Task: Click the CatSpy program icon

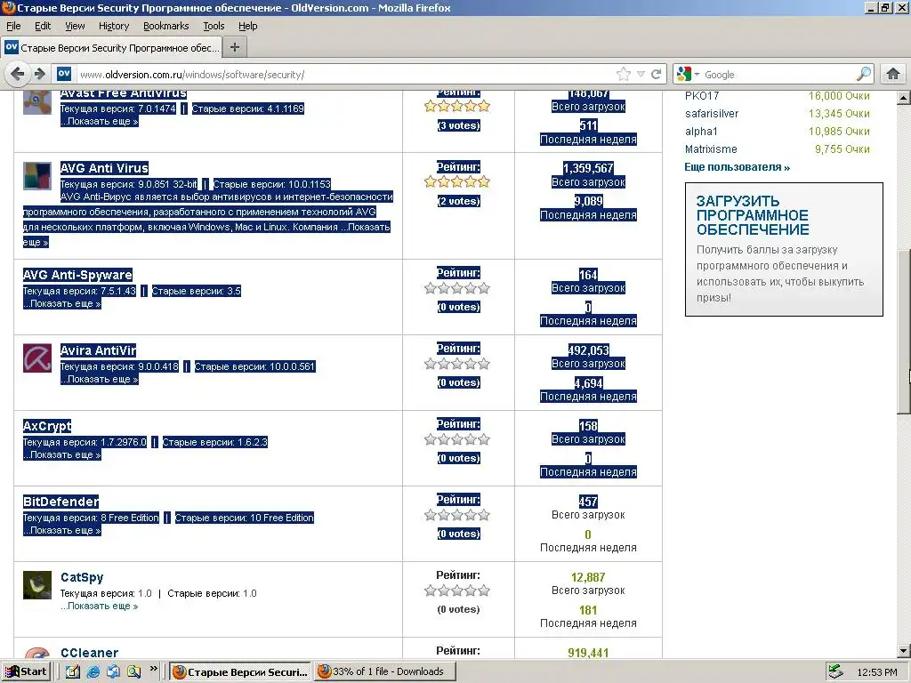Action: click(x=37, y=585)
